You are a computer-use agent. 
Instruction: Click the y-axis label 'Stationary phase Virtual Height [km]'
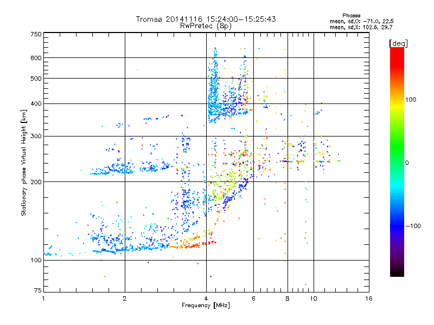(x=23, y=162)
